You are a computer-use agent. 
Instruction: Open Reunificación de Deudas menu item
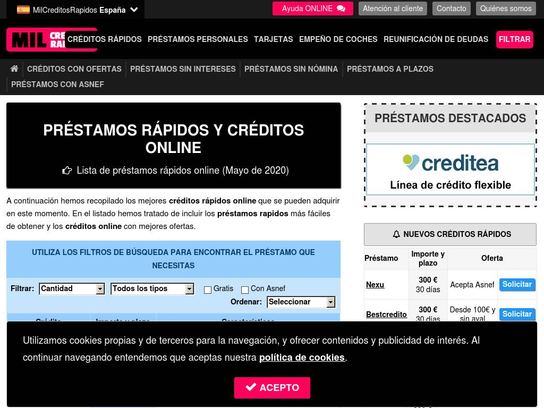tap(436, 39)
